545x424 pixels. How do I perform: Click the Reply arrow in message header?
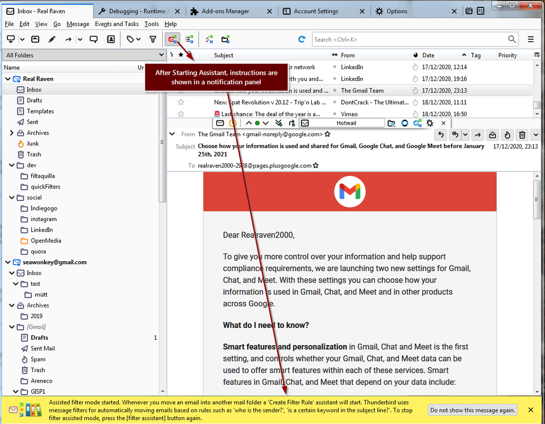(x=441, y=135)
